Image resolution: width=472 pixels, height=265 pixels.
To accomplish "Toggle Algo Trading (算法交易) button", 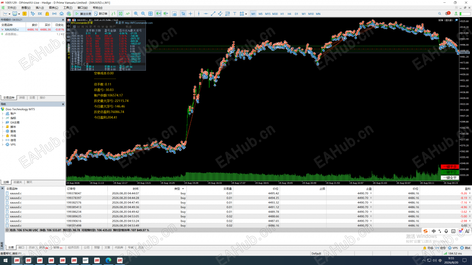I will 83,14.
